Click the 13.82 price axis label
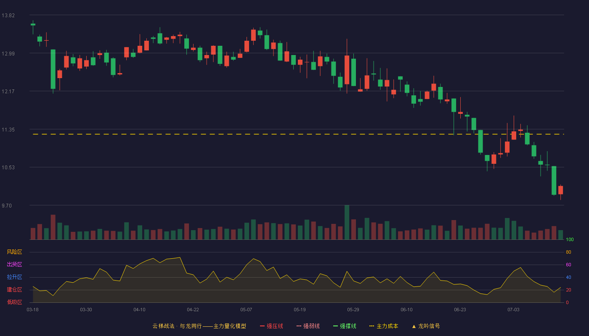The image size is (589, 336). click(x=8, y=16)
